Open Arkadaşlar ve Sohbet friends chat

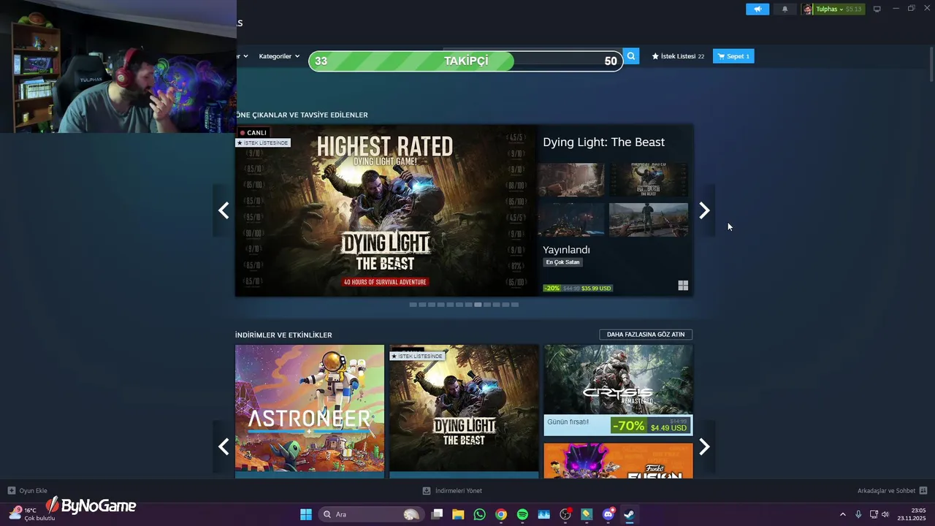click(x=892, y=491)
